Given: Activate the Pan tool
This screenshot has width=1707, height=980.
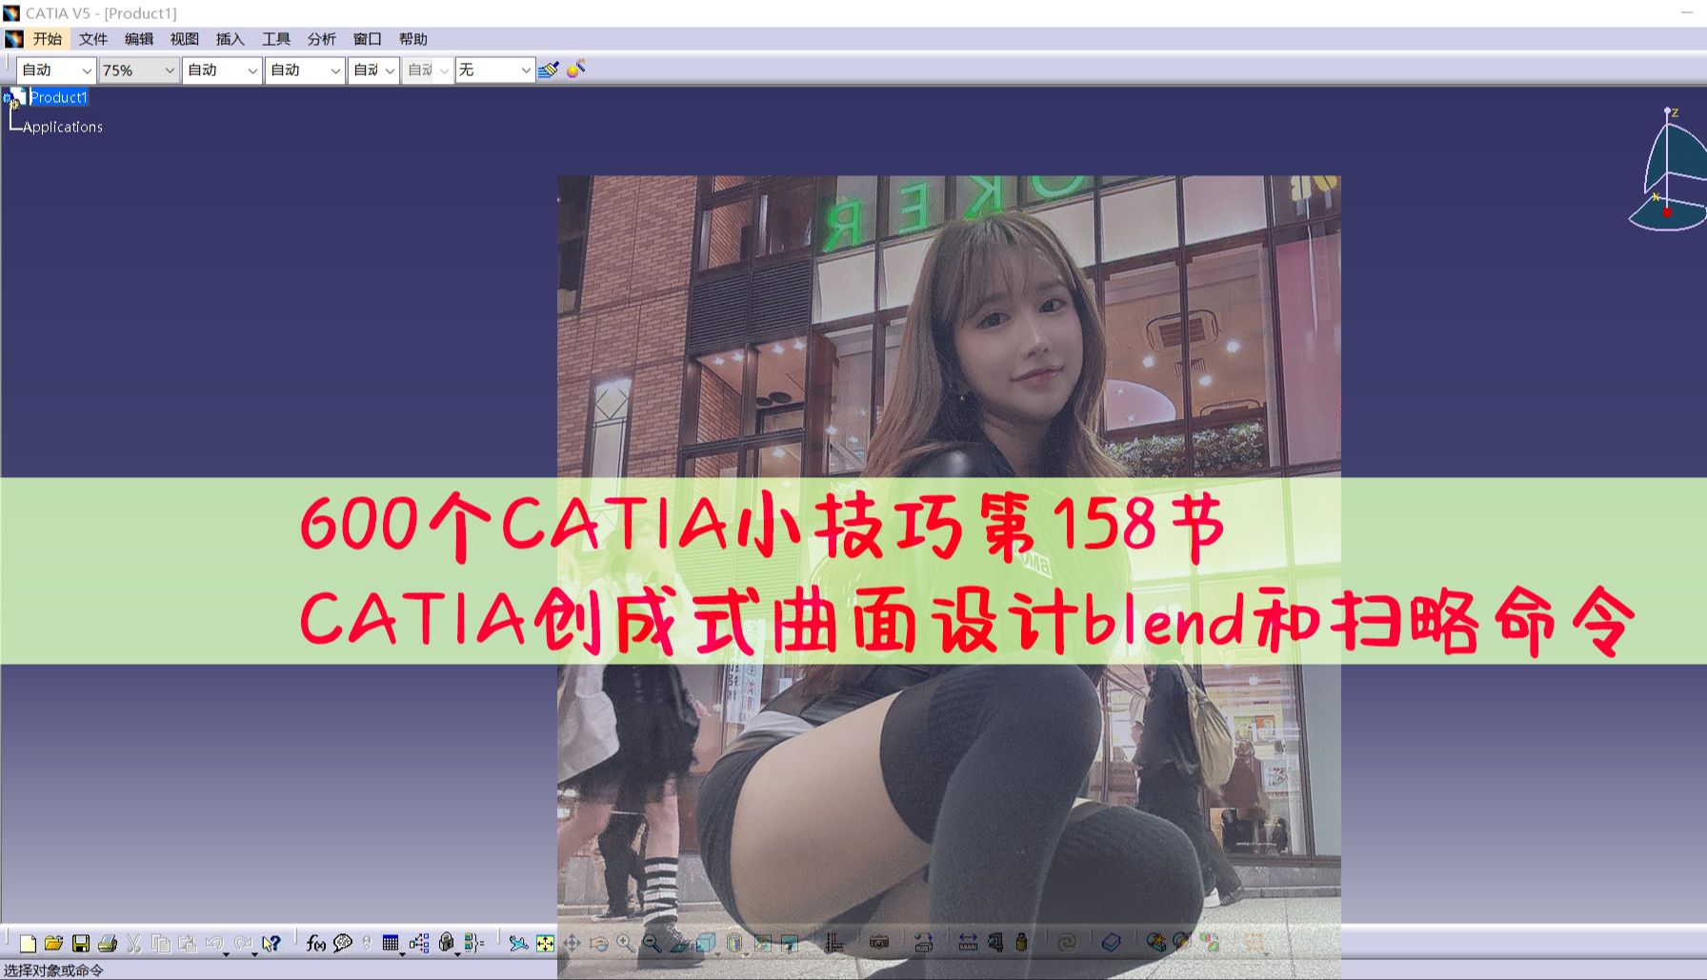Looking at the screenshot, I should click(x=572, y=943).
